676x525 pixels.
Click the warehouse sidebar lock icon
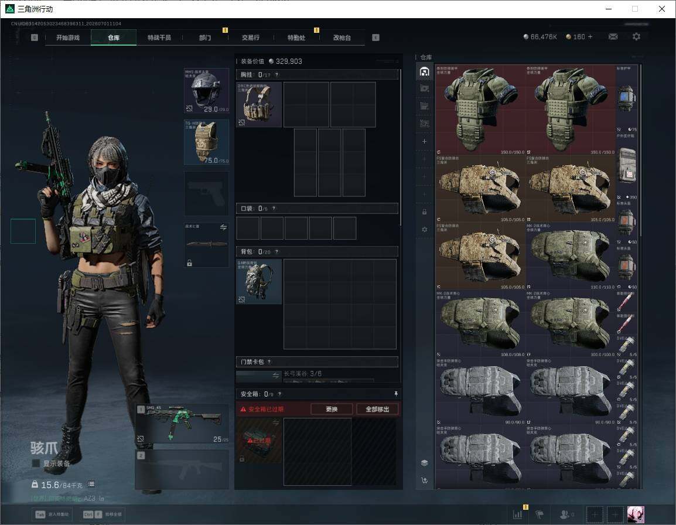point(424,212)
